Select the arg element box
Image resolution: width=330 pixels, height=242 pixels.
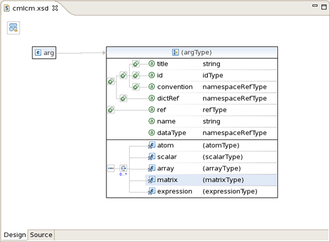pos(44,53)
